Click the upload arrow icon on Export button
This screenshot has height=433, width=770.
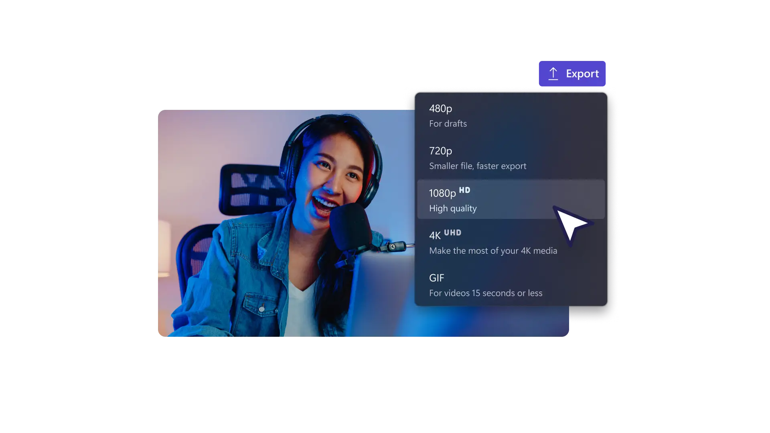tap(554, 73)
